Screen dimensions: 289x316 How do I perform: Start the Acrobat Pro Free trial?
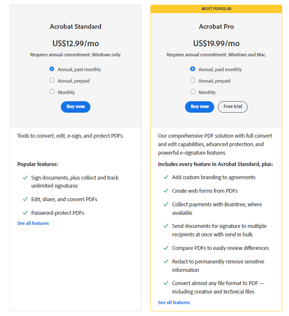coord(233,107)
